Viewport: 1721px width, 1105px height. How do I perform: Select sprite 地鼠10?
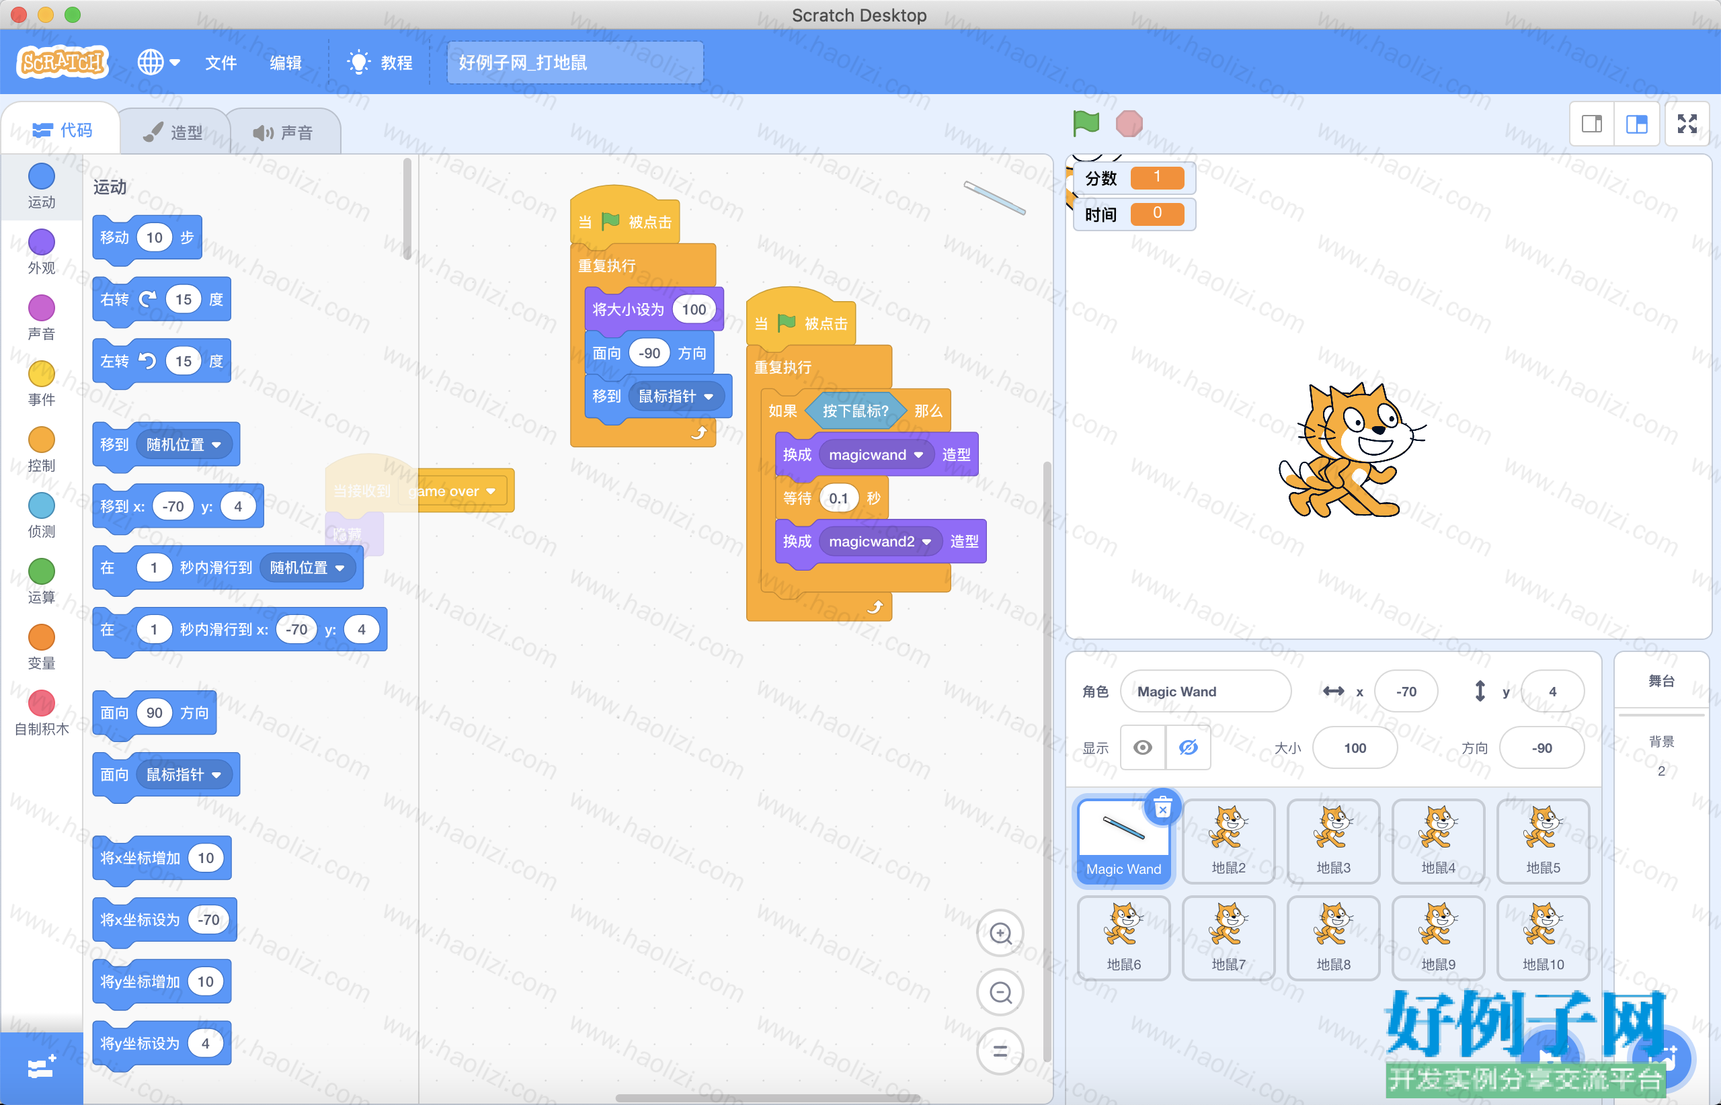click(x=1543, y=938)
